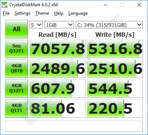The height and width of the screenshot is (135, 148).
Task: Start the 4KiB Q1T1 test
Action: pos(17,109)
